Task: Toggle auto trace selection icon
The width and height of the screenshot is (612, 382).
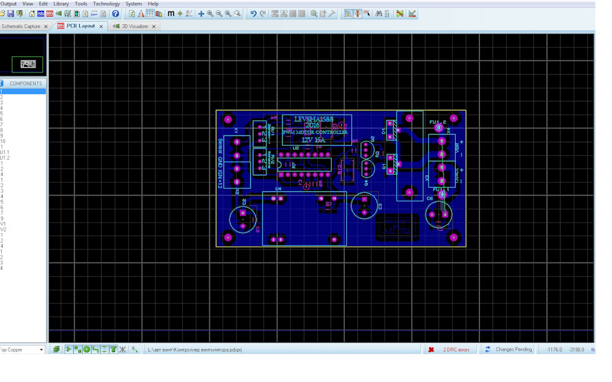Action: point(366,13)
